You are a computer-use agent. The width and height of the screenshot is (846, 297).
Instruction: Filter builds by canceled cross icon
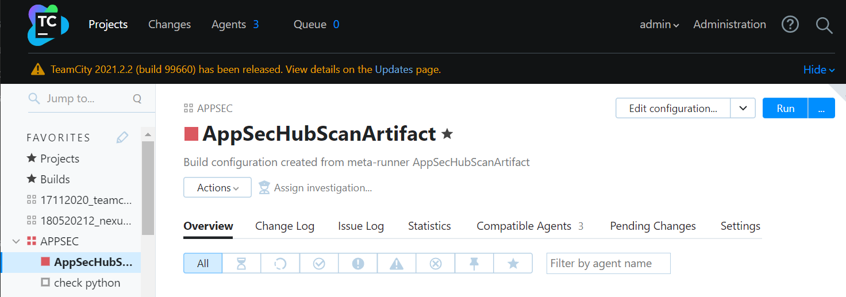pos(436,264)
